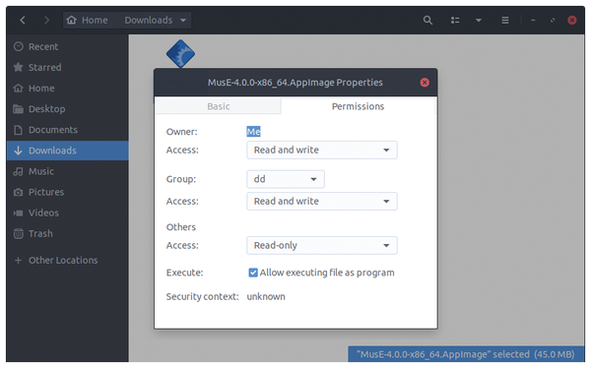Viewport: 591px width, 368px height.
Task: Click the Home path button
Action: pyautogui.click(x=87, y=20)
